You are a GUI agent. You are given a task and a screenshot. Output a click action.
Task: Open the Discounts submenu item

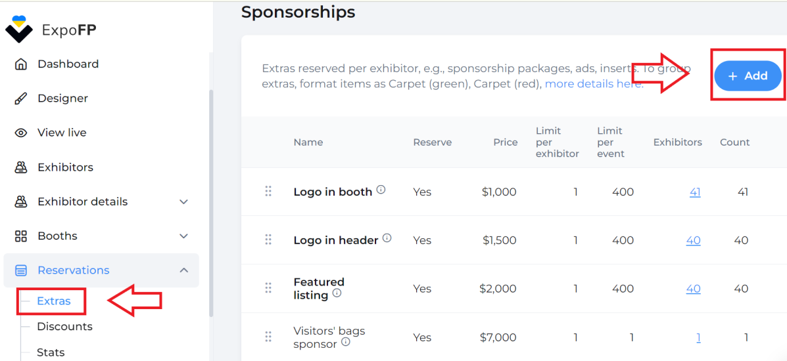[x=64, y=326]
